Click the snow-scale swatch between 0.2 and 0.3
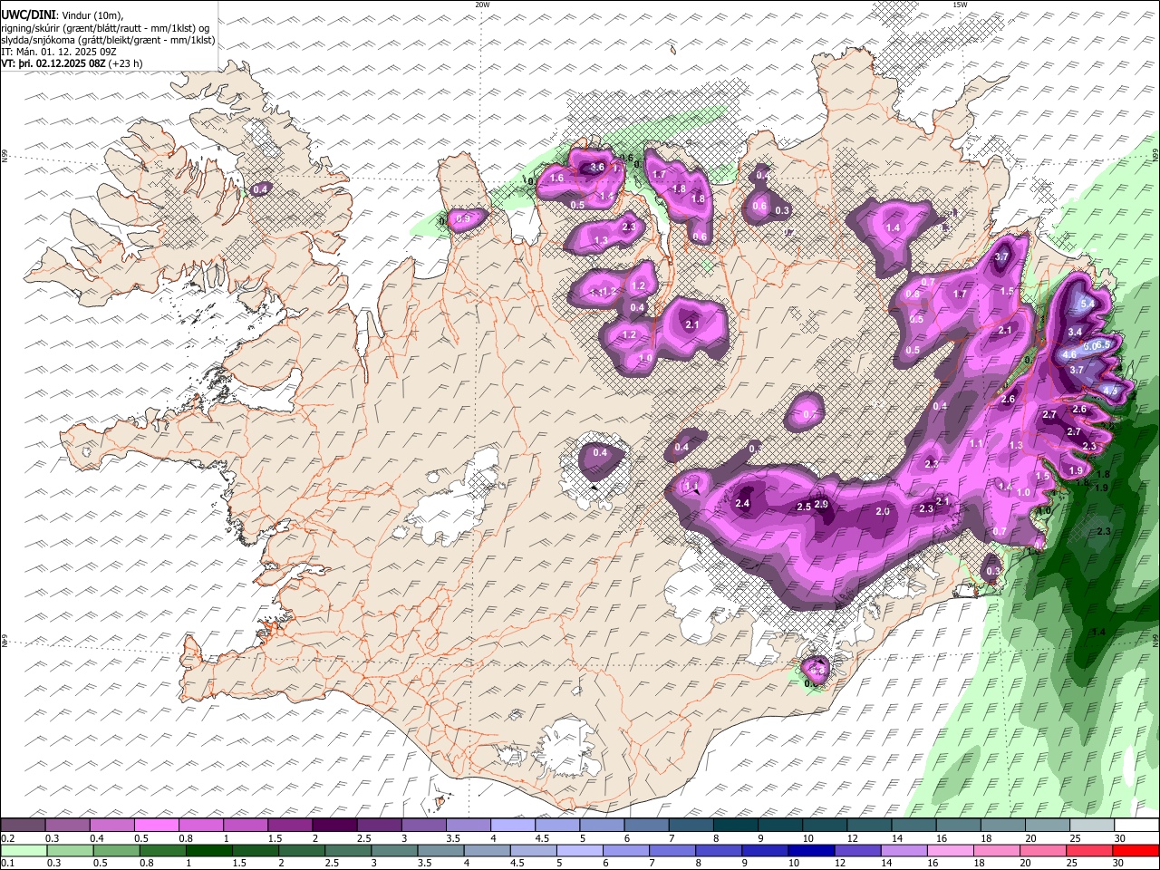The image size is (1160, 870). click(23, 826)
